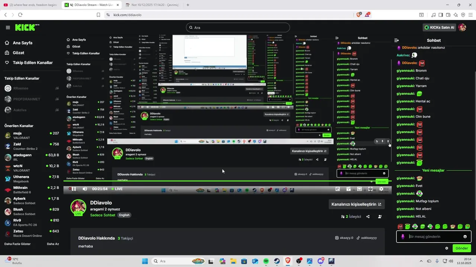The width and height of the screenshot is (476, 267).
Task: Click the Yeni mesajlar divider label
Action: point(433,170)
